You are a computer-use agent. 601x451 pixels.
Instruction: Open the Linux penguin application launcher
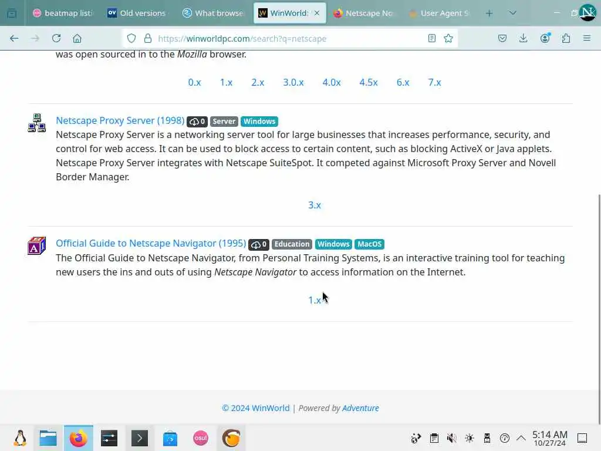click(20, 438)
